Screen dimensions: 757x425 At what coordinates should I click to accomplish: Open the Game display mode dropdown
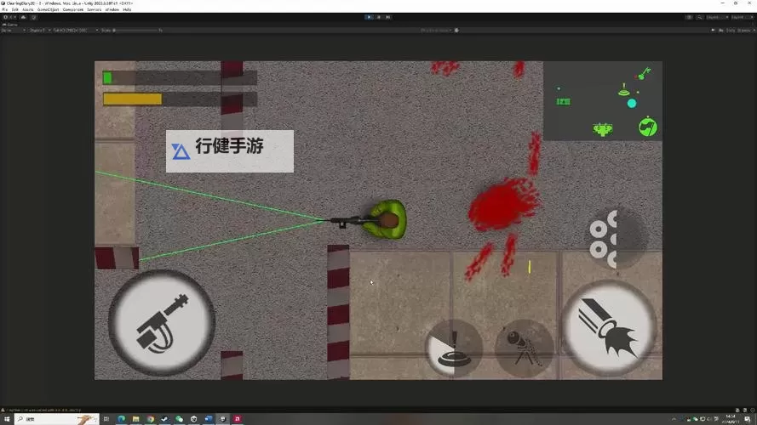click(14, 31)
